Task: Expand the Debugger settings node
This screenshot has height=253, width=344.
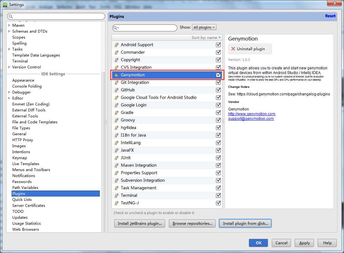Action: point(9,92)
